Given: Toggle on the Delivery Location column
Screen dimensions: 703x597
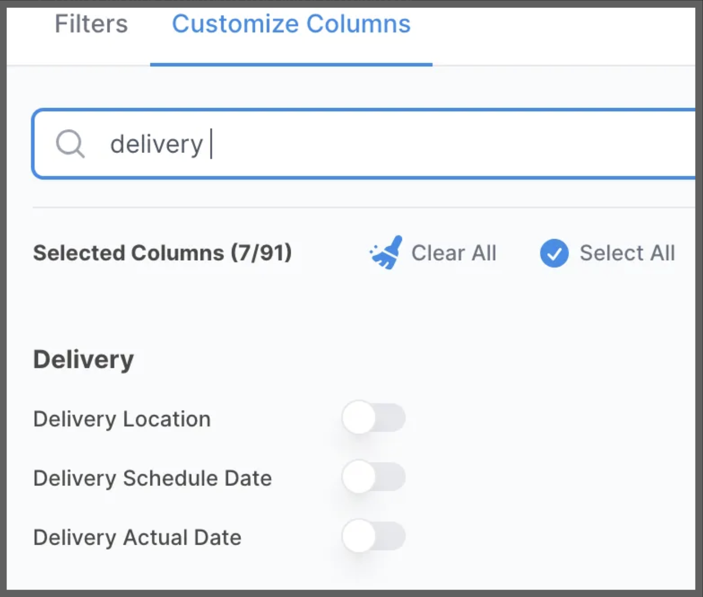Looking at the screenshot, I should point(374,418).
